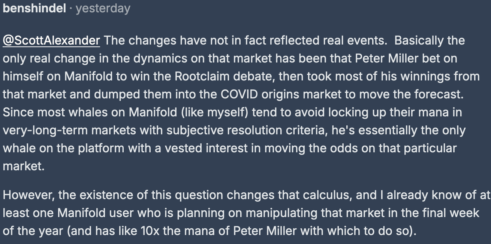Click the "yesterday" comment timestamp
This screenshot has width=491, height=244.
(x=103, y=9)
